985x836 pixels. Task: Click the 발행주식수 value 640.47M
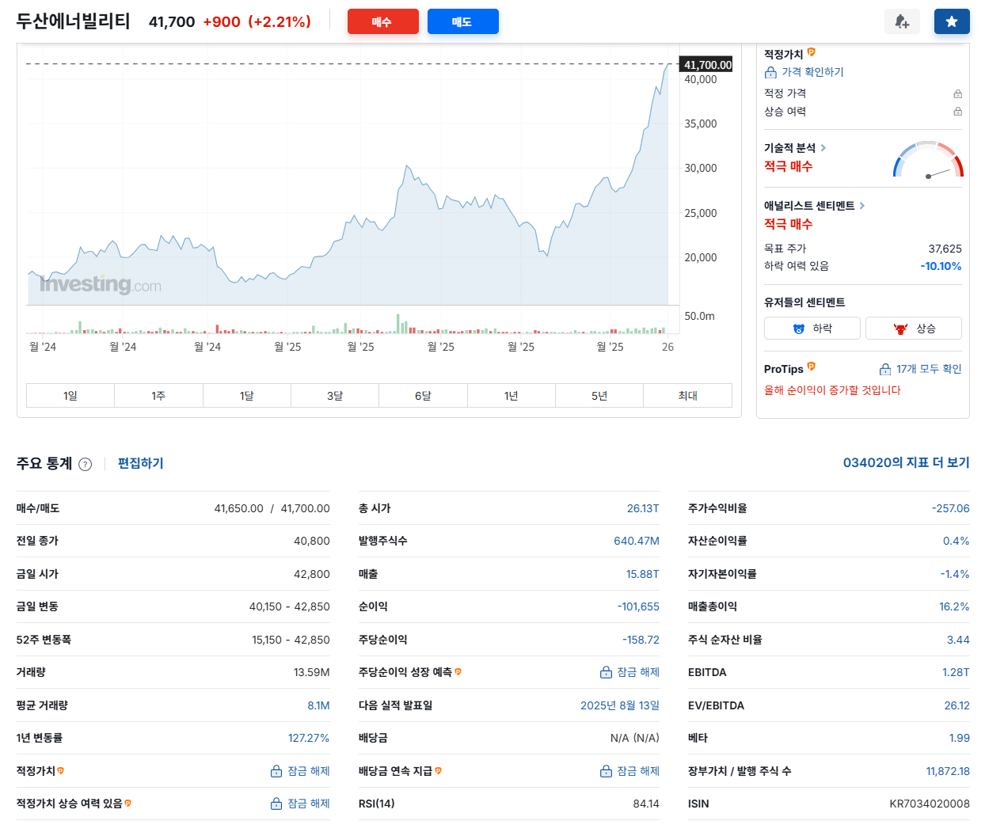[637, 541]
